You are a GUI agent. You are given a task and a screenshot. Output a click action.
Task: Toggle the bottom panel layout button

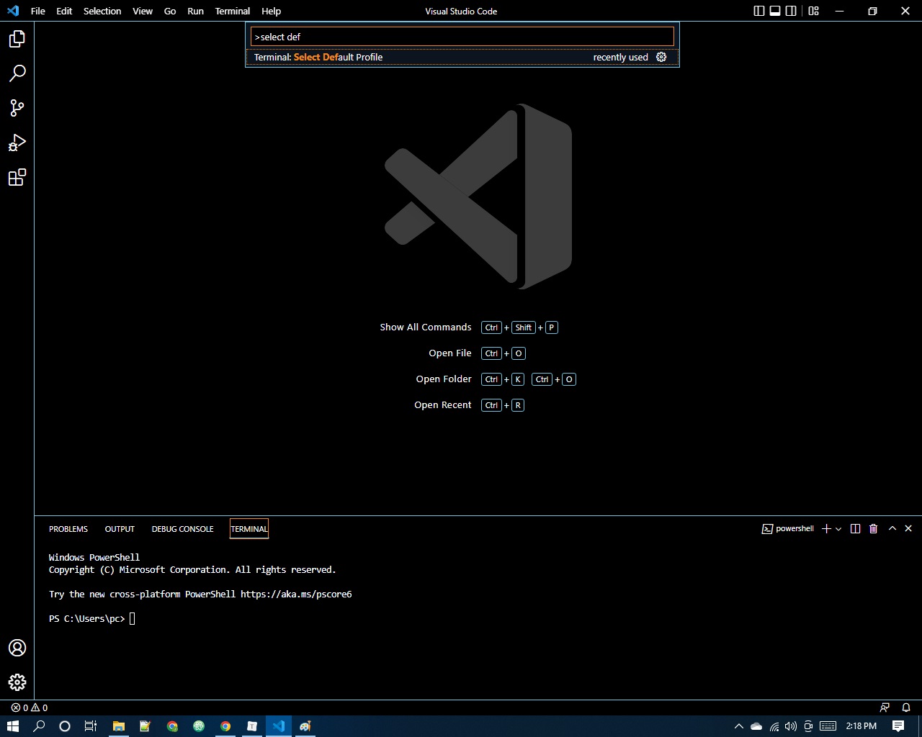click(x=775, y=11)
